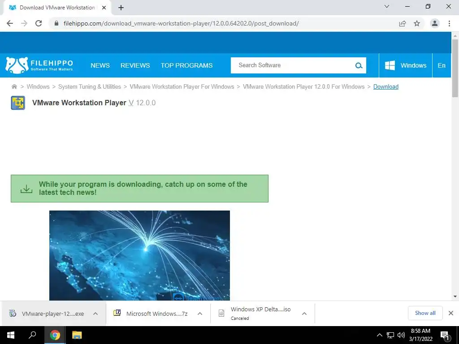
Task: Open taskbar search
Action: coord(32,335)
